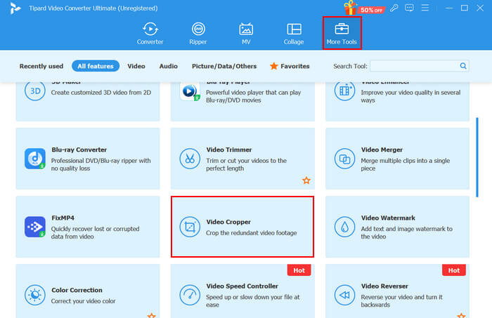
Task: Open the Video Watermark title
Action: click(388, 218)
